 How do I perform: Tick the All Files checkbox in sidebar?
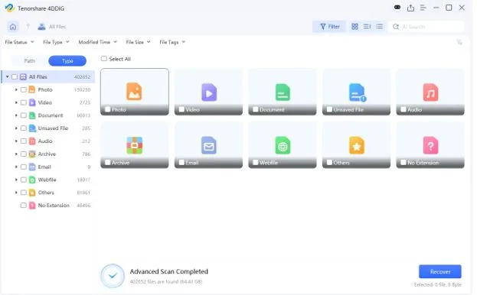pos(15,76)
